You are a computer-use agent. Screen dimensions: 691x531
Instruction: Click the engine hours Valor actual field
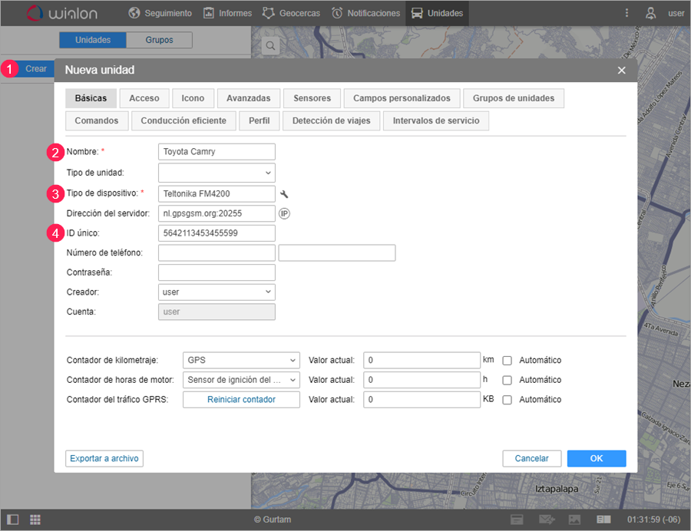[x=422, y=380]
